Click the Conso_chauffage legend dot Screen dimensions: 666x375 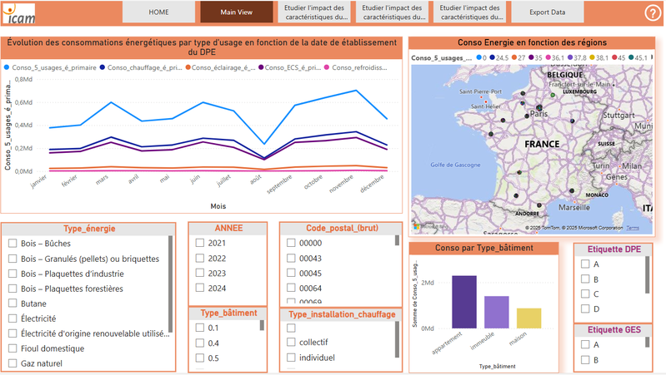102,67
